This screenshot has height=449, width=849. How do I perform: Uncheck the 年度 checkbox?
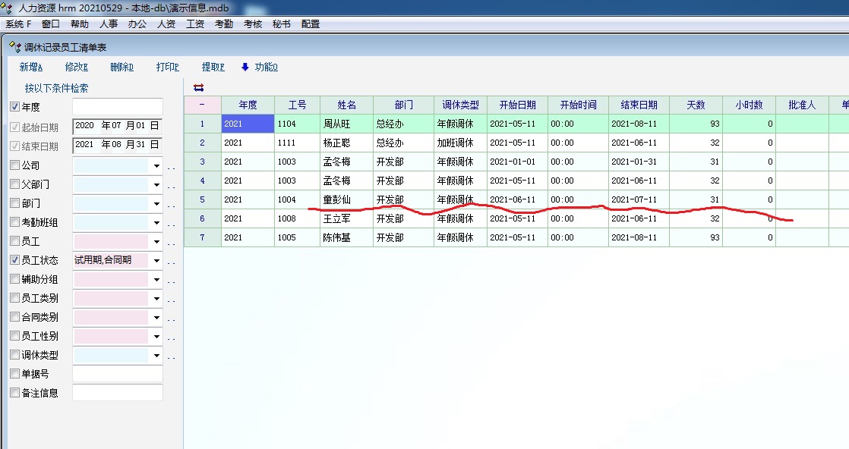click(14, 108)
